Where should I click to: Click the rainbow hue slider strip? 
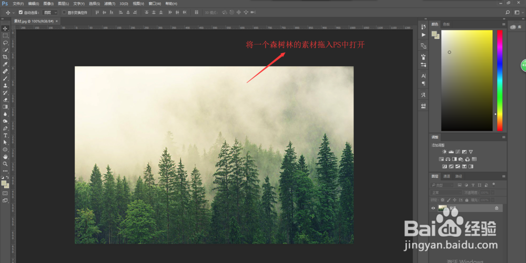click(x=500, y=80)
